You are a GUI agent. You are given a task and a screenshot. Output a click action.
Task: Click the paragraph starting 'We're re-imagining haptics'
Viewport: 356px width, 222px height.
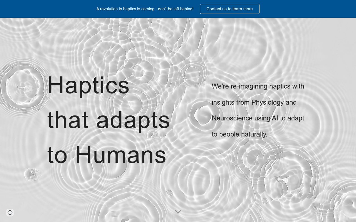258,110
